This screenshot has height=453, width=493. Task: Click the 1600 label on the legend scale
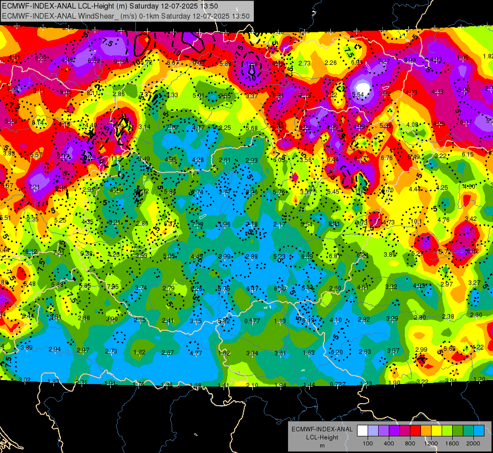point(452,443)
